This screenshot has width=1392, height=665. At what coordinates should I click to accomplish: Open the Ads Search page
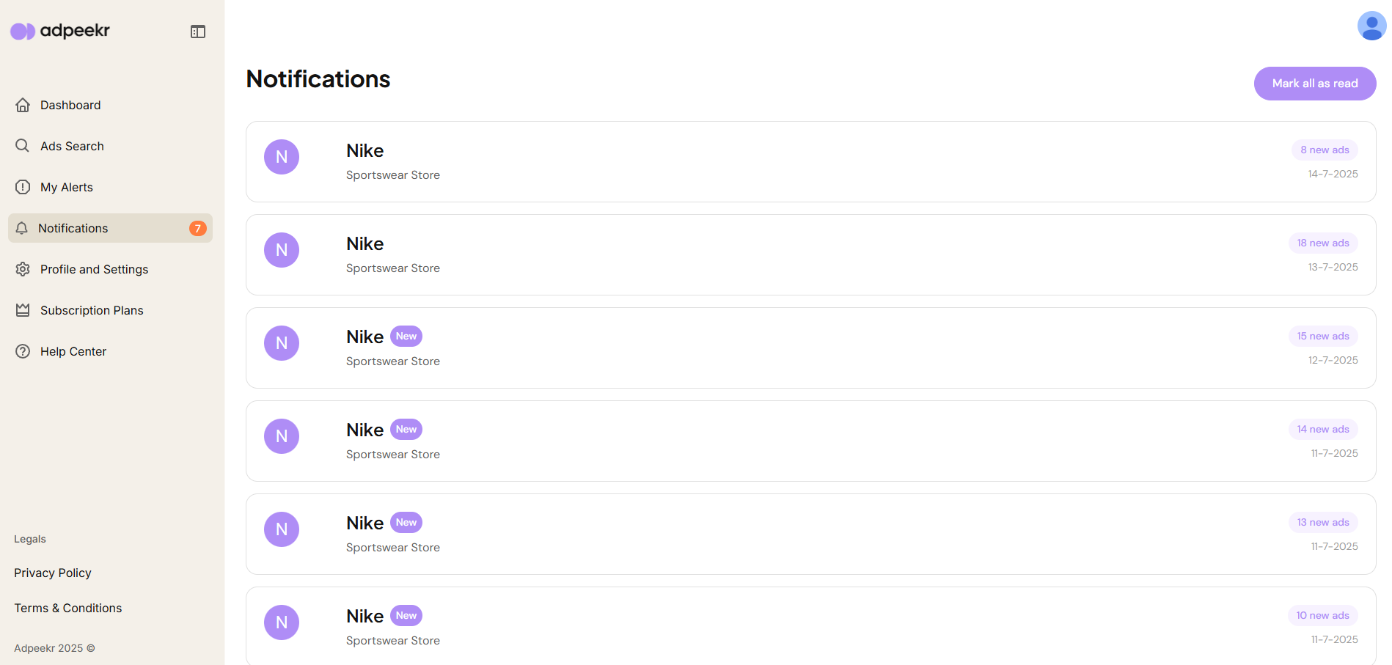pos(72,146)
